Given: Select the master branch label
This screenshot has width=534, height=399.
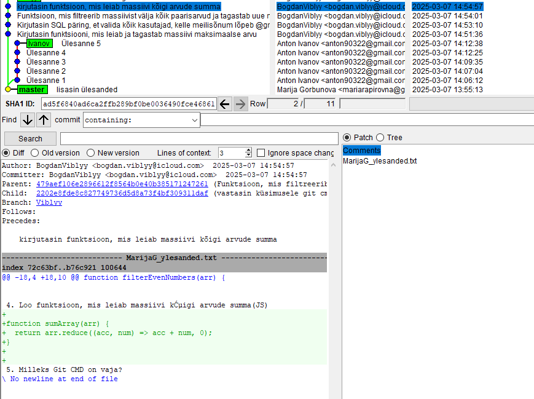Looking at the screenshot, I should (31, 90).
